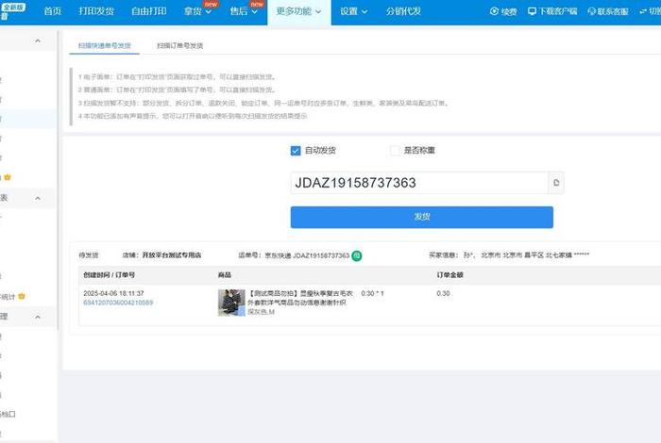Click the 全新版 logo badge
The width and height of the screenshot is (661, 443).
[13, 8]
